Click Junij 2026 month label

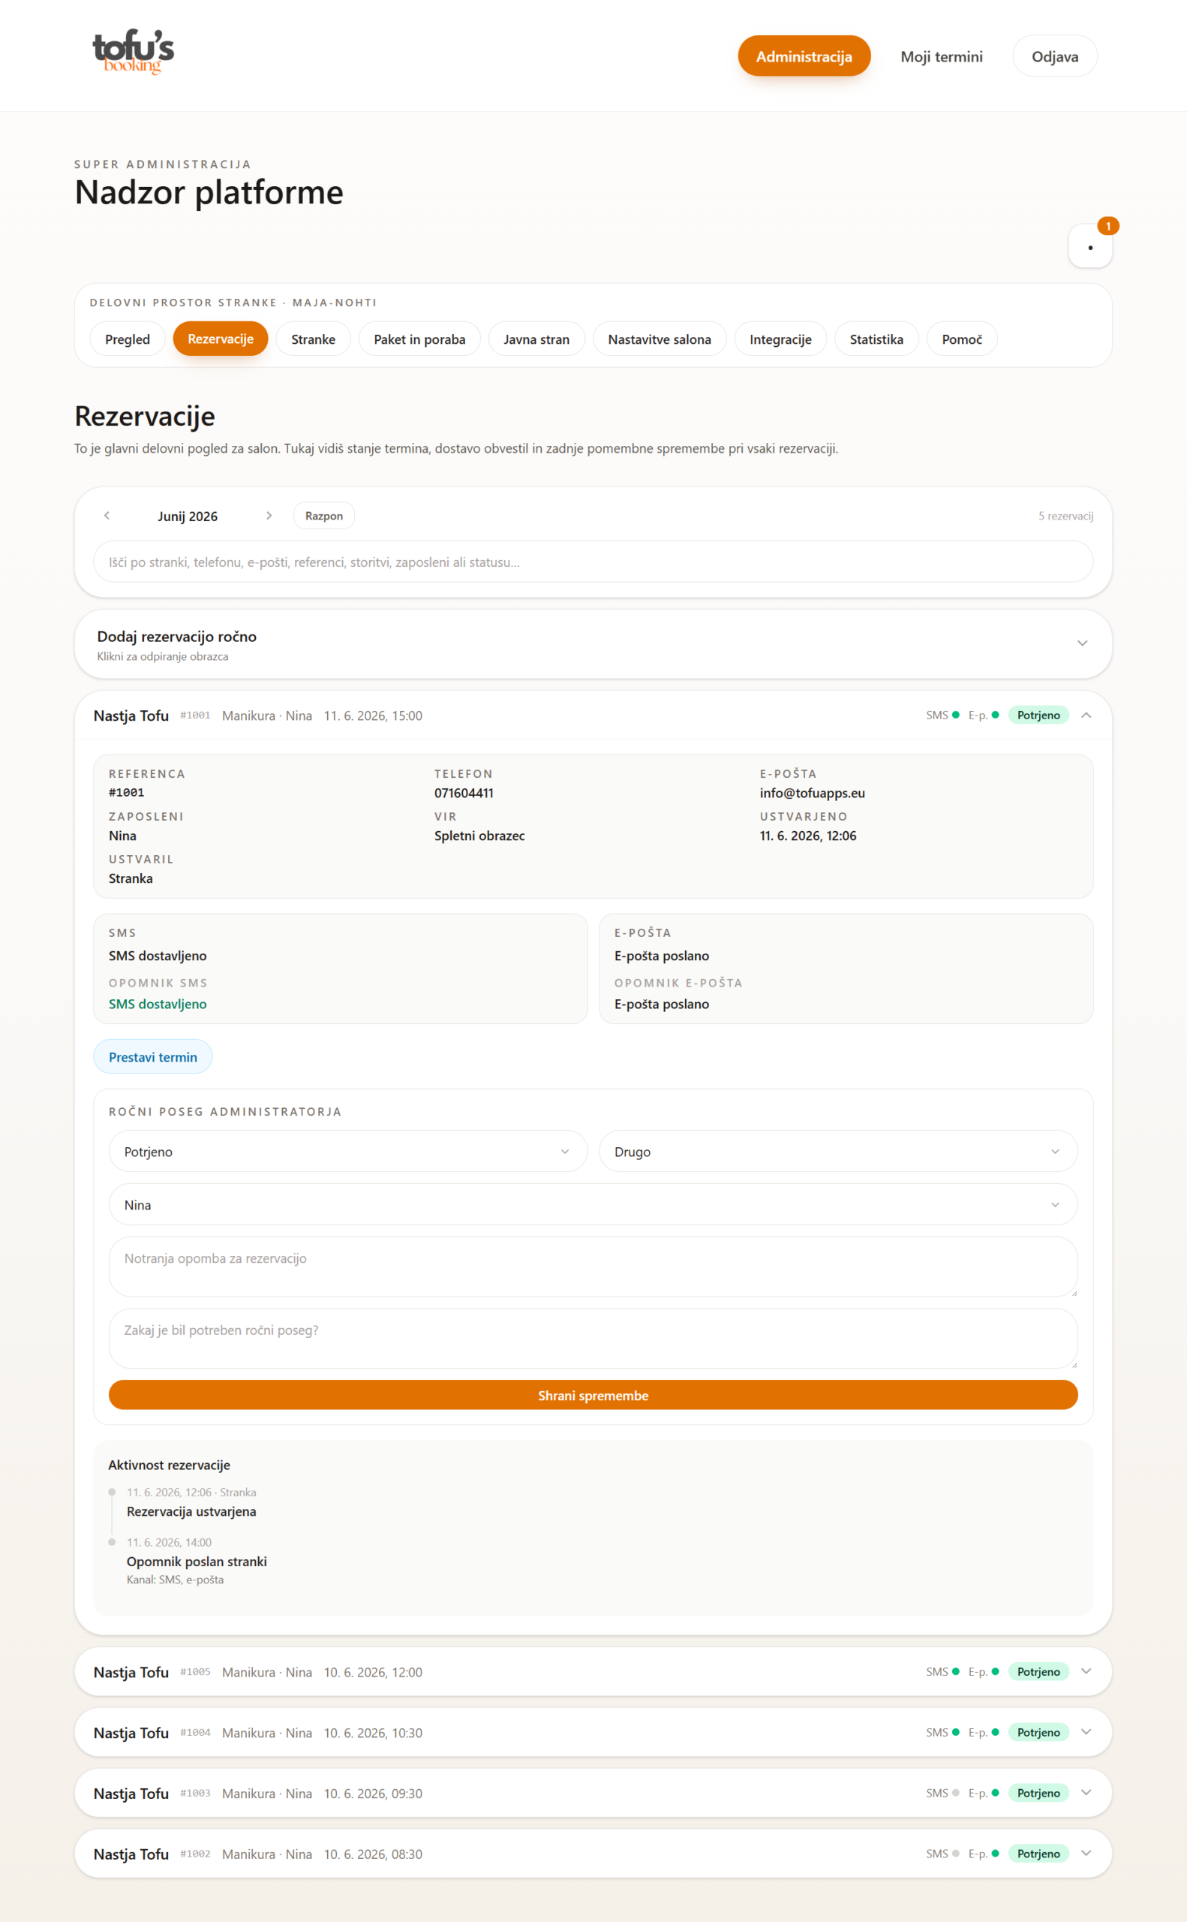(x=188, y=516)
